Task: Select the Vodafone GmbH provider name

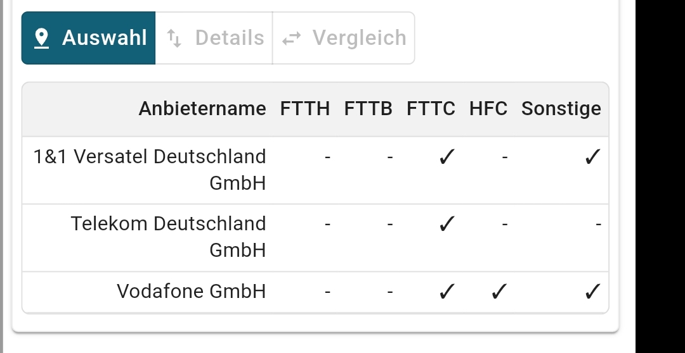Action: click(x=191, y=292)
